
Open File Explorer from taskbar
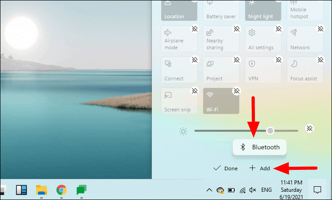coord(41,190)
